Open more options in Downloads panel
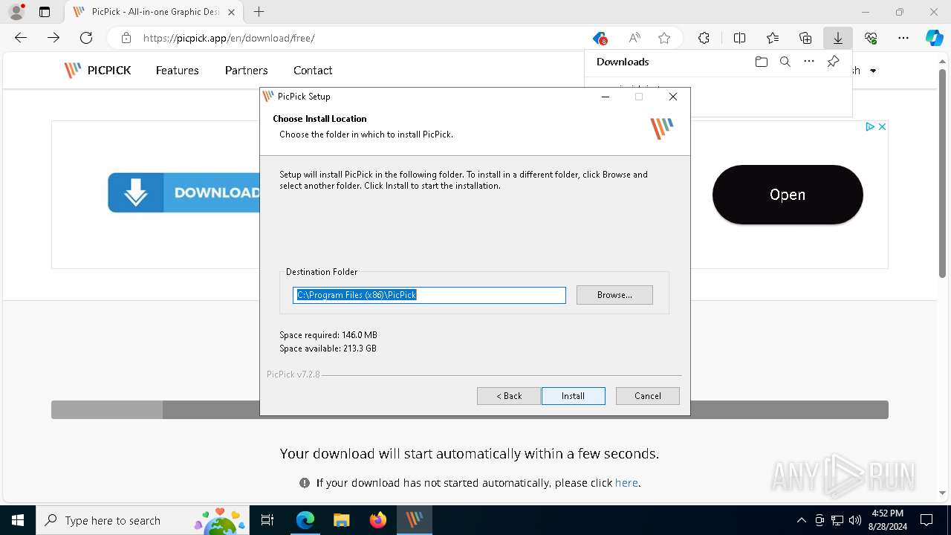Image resolution: width=951 pixels, height=535 pixels. (809, 62)
